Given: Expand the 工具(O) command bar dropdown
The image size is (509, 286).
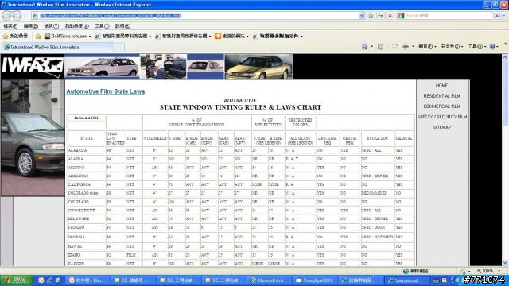Looking at the screenshot, I should pyautogui.click(x=477, y=47).
